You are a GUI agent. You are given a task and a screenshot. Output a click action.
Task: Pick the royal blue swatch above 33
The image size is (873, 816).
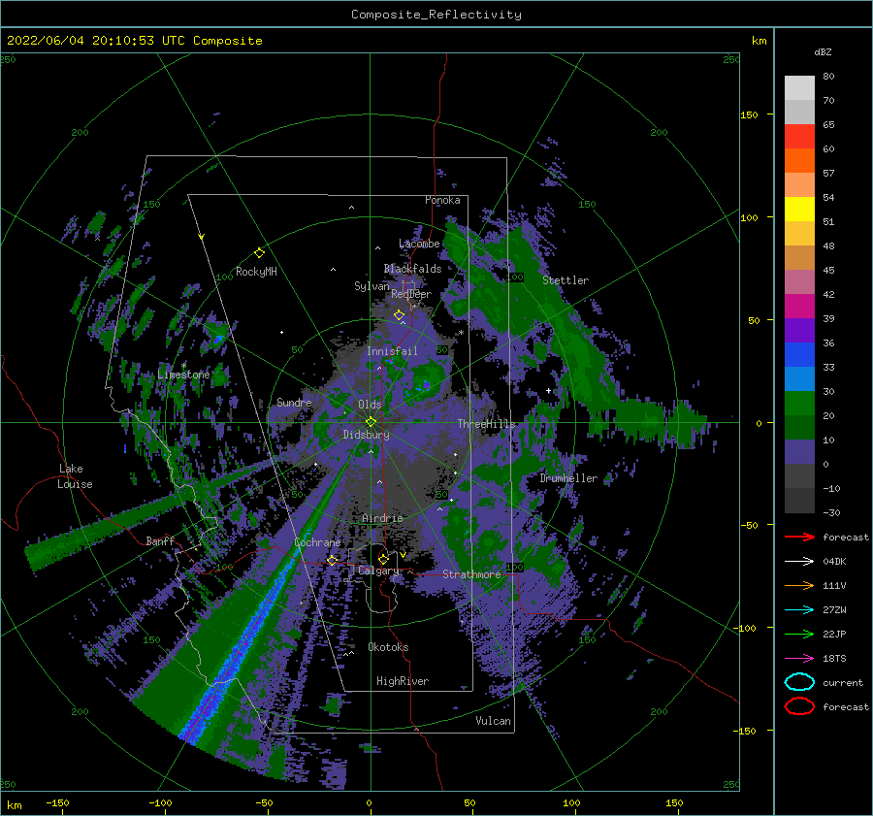pos(799,355)
